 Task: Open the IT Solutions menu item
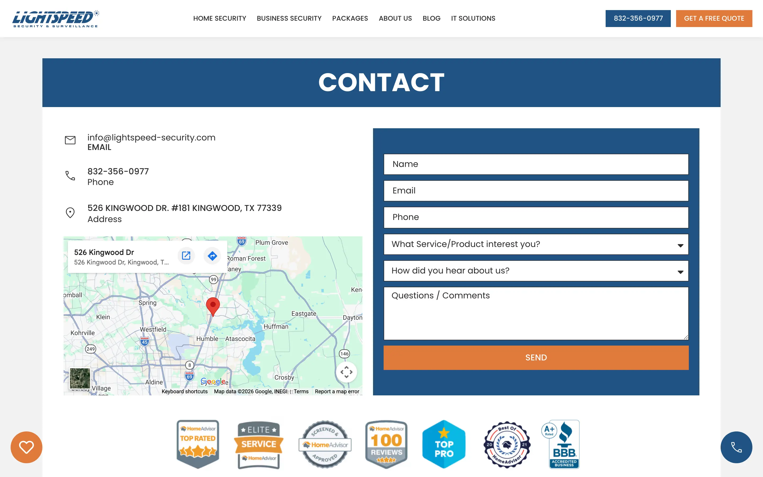pos(473,18)
